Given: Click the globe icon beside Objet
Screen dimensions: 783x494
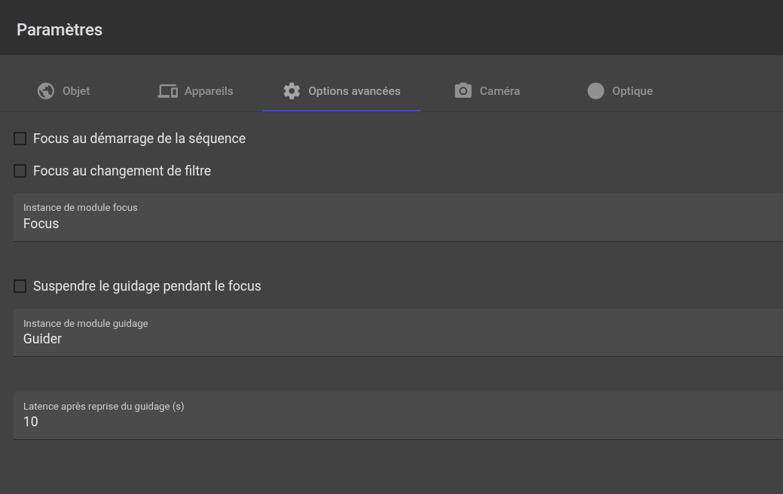Looking at the screenshot, I should (x=46, y=91).
